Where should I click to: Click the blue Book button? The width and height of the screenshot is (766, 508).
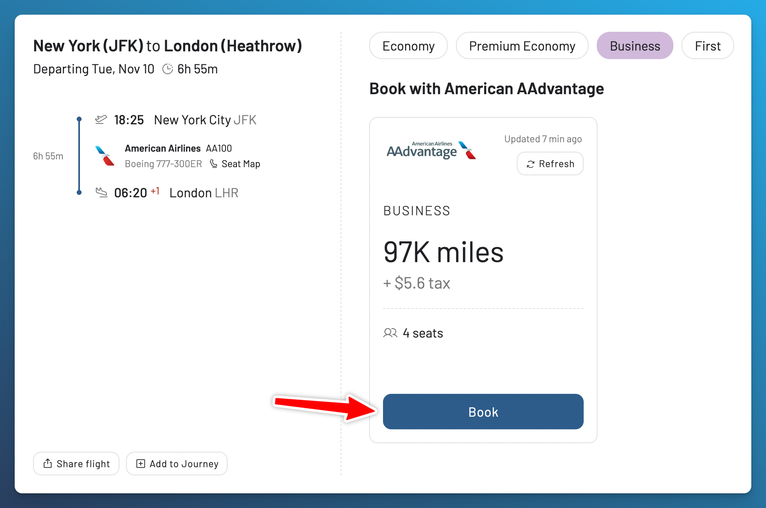[483, 412]
